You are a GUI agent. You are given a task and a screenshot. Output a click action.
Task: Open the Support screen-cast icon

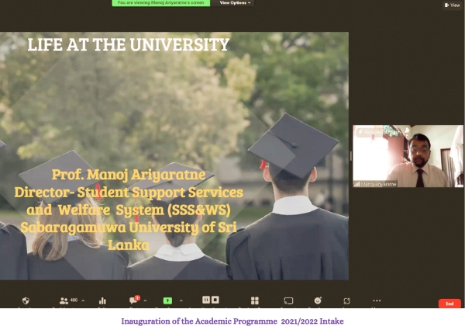click(x=288, y=301)
